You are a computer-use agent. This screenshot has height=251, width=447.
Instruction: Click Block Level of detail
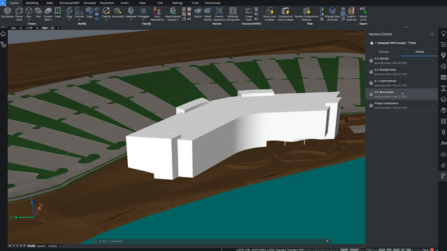[270, 14]
